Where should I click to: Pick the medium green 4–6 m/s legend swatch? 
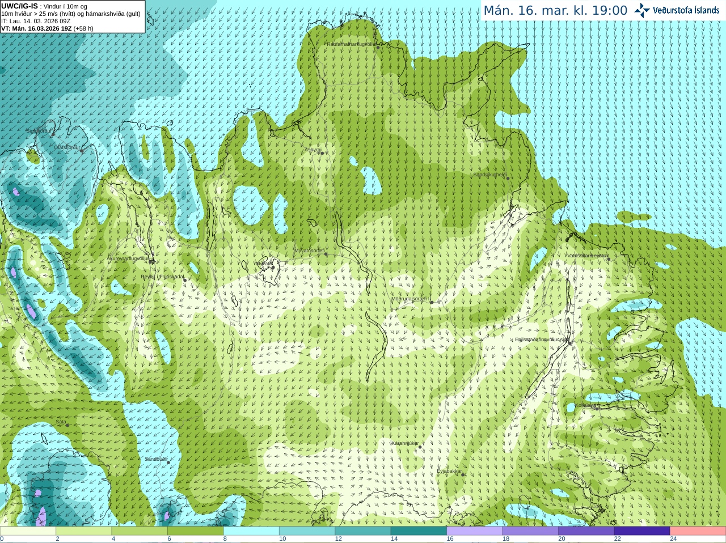click(140, 531)
